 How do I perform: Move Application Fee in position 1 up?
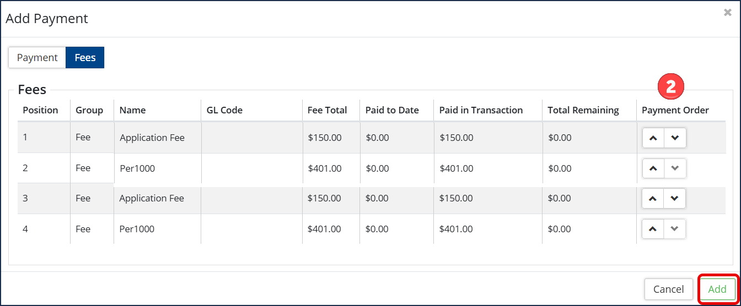click(x=653, y=138)
